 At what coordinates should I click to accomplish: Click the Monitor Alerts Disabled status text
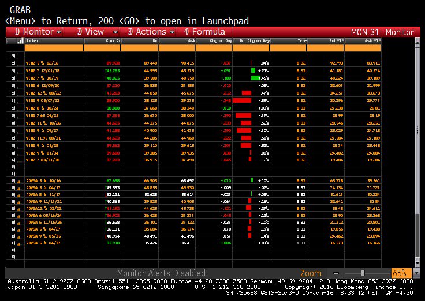tap(161, 273)
